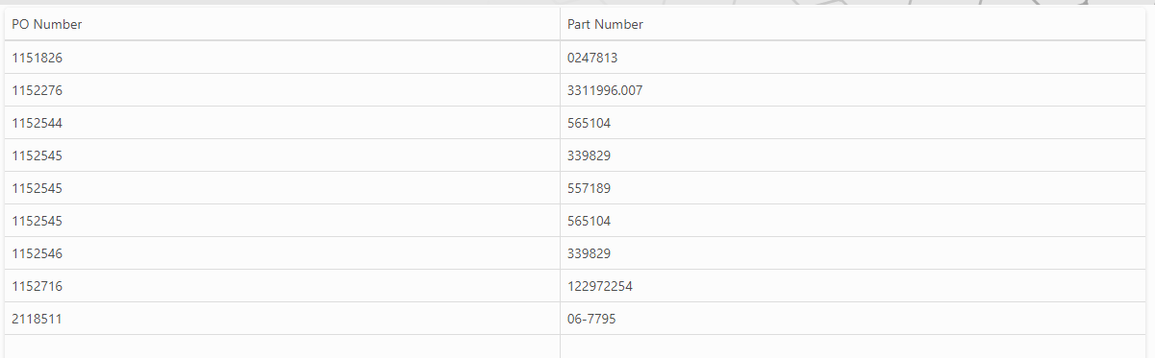Select PO 1152545 in the row with part 565104
Image resolution: width=1155 pixels, height=358 pixels.
pyautogui.click(x=37, y=221)
